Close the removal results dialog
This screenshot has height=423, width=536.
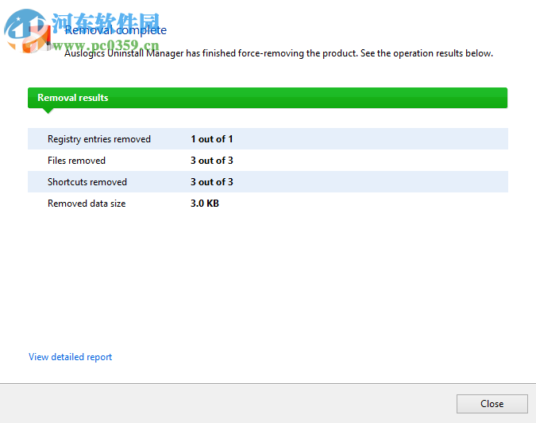492,404
